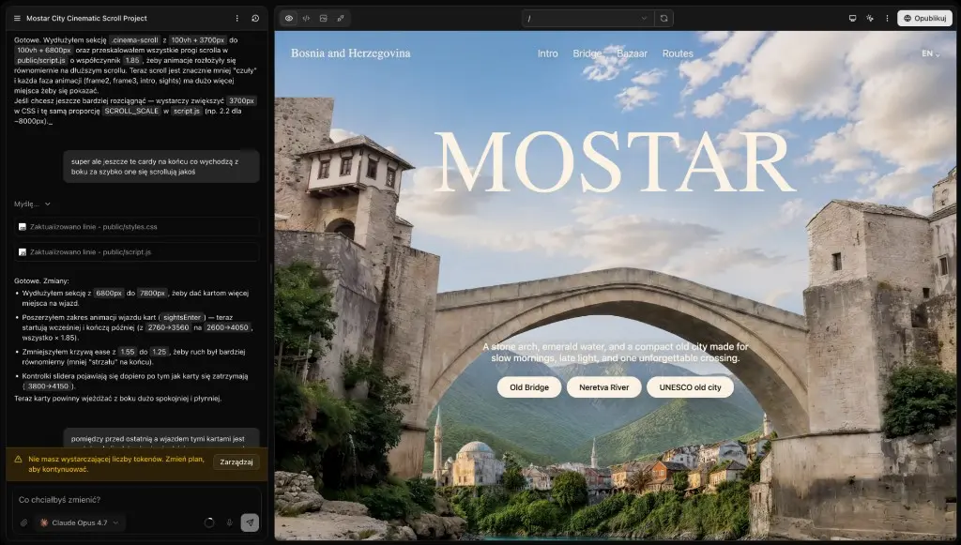Open the image assets view icon
This screenshot has height=545, width=961.
[323, 19]
